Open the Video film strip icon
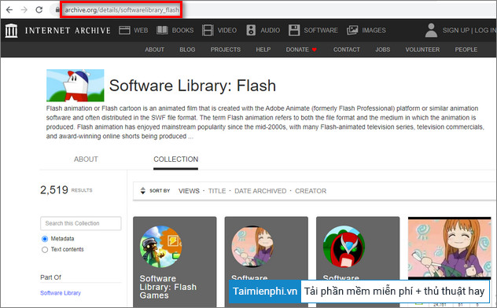Screen dimensions: 497x308 [x=208, y=31]
